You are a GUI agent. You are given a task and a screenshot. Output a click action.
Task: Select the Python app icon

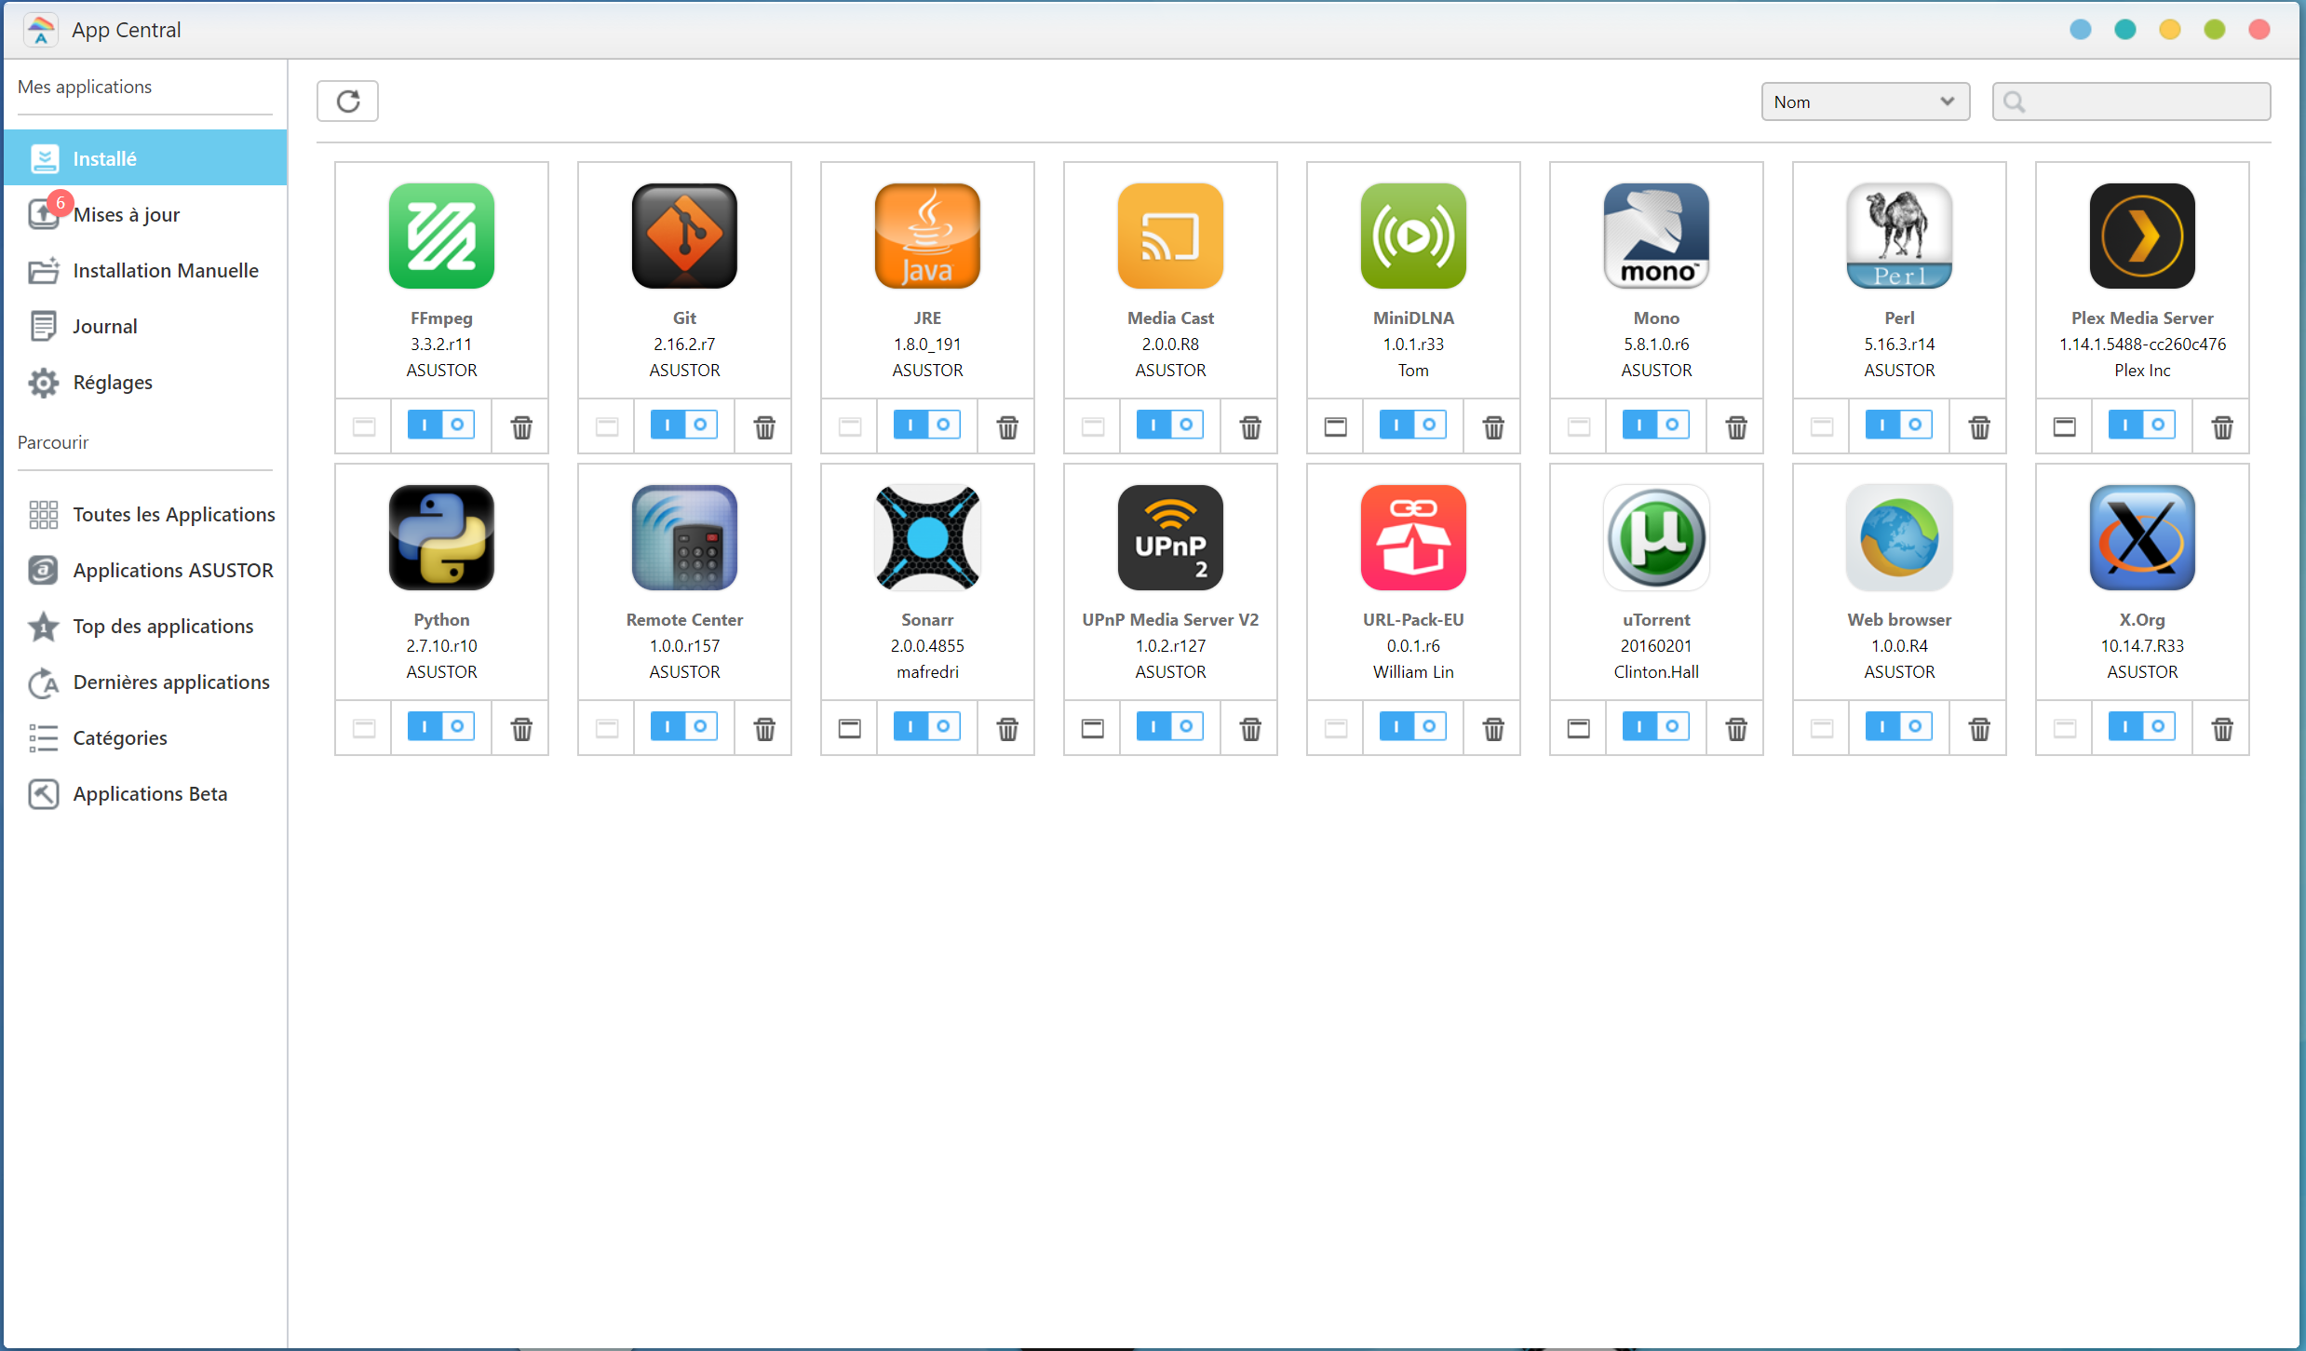coord(441,537)
